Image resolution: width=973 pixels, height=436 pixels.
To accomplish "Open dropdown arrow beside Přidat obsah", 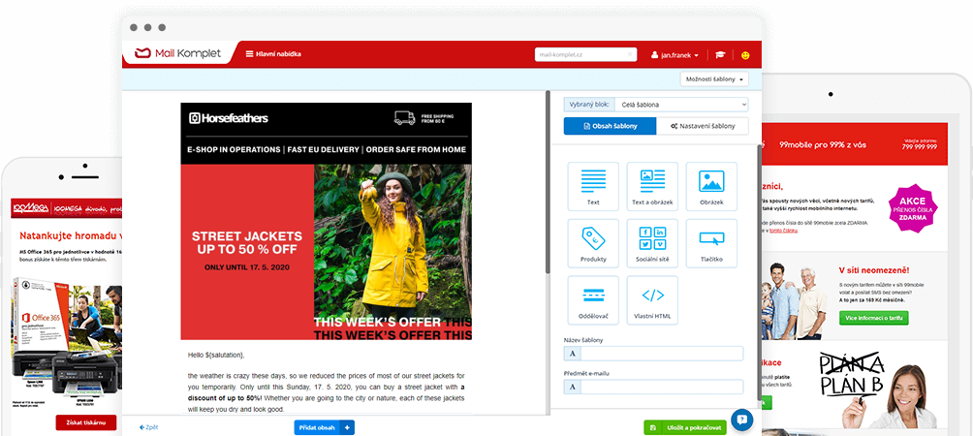I will [348, 427].
